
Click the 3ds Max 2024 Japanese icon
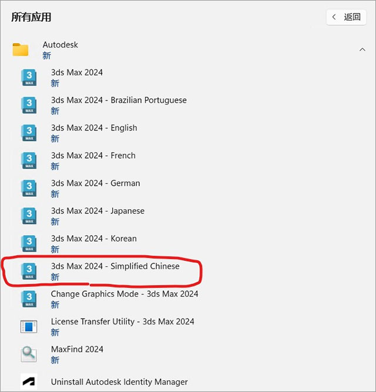tap(29, 216)
